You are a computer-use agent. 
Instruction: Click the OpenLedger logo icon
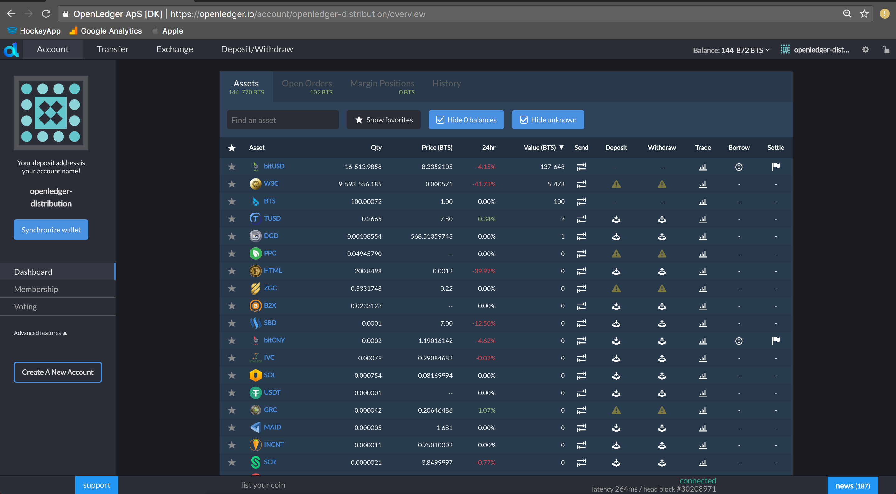point(11,50)
